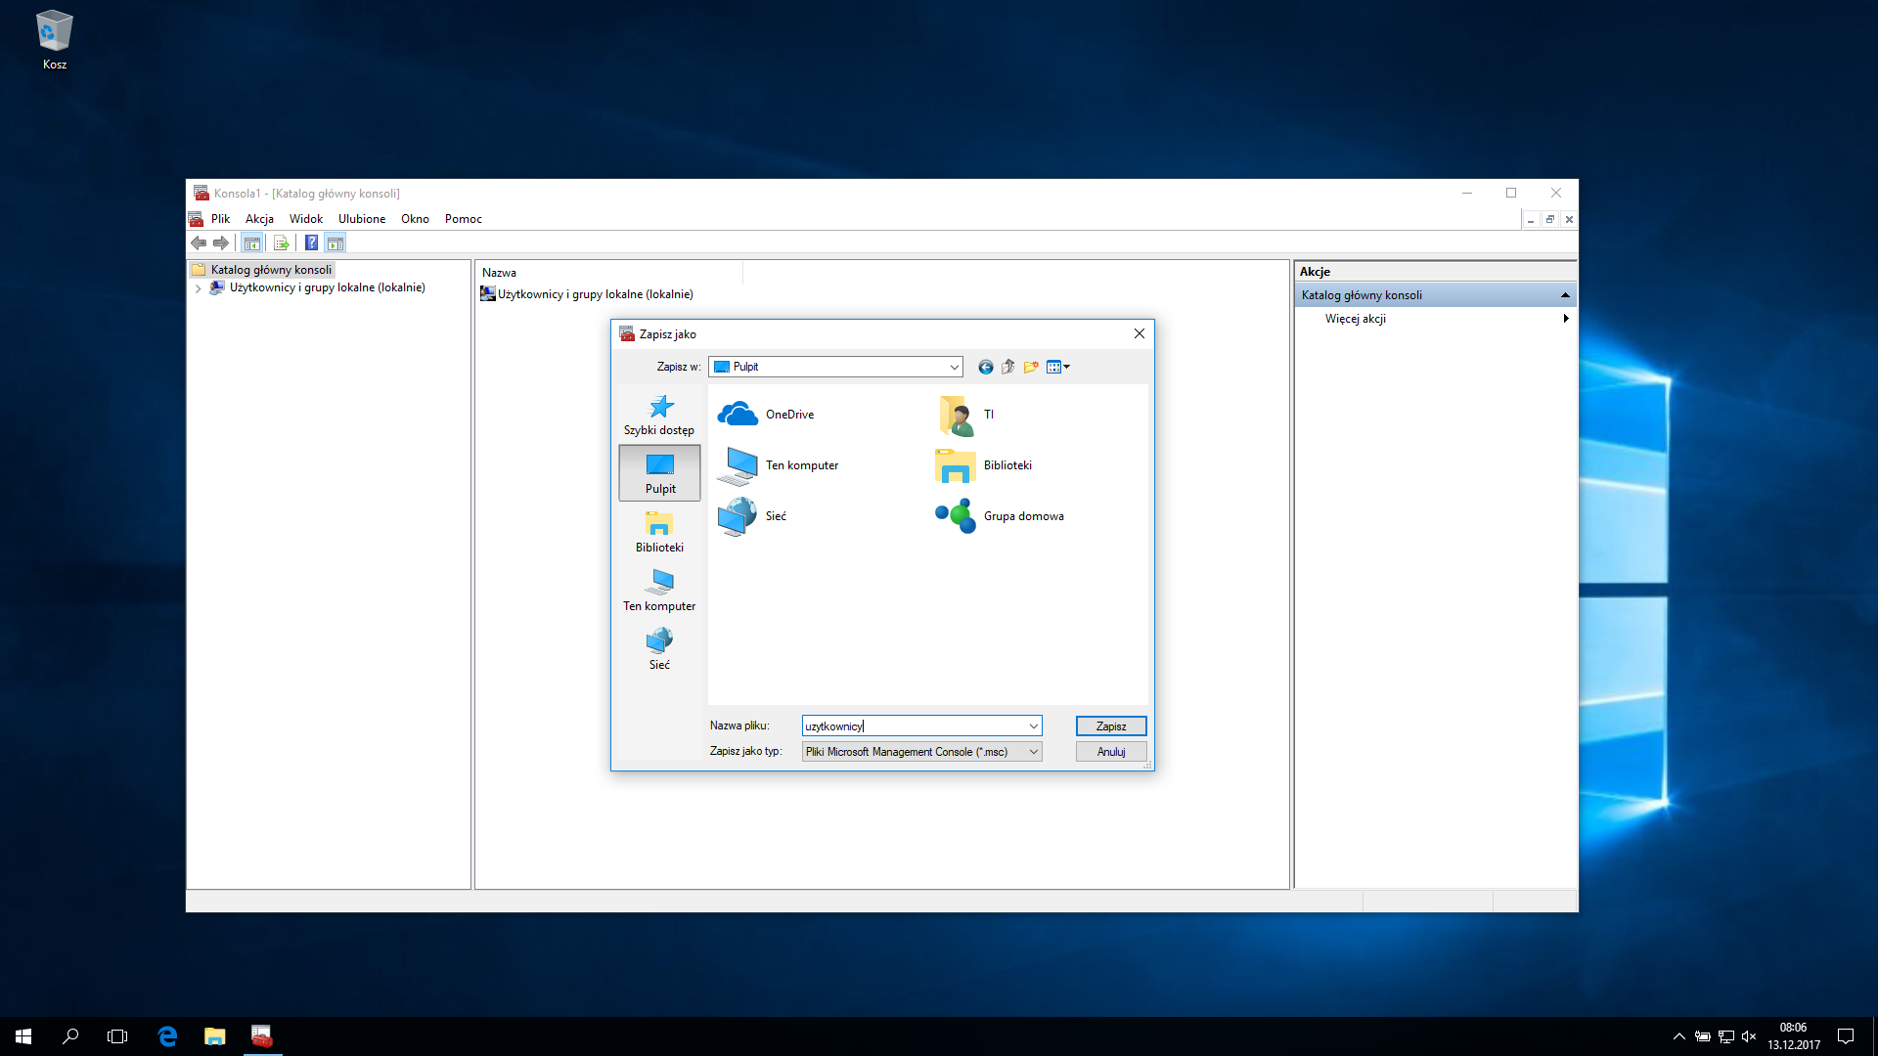Open Task View on the taskbar
The image size is (1878, 1056).
click(x=117, y=1036)
